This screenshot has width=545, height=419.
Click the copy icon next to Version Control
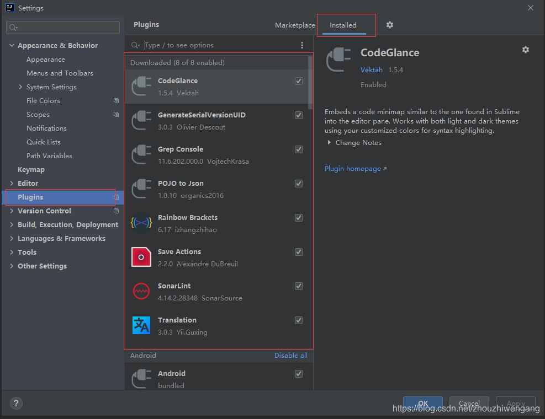click(x=116, y=211)
